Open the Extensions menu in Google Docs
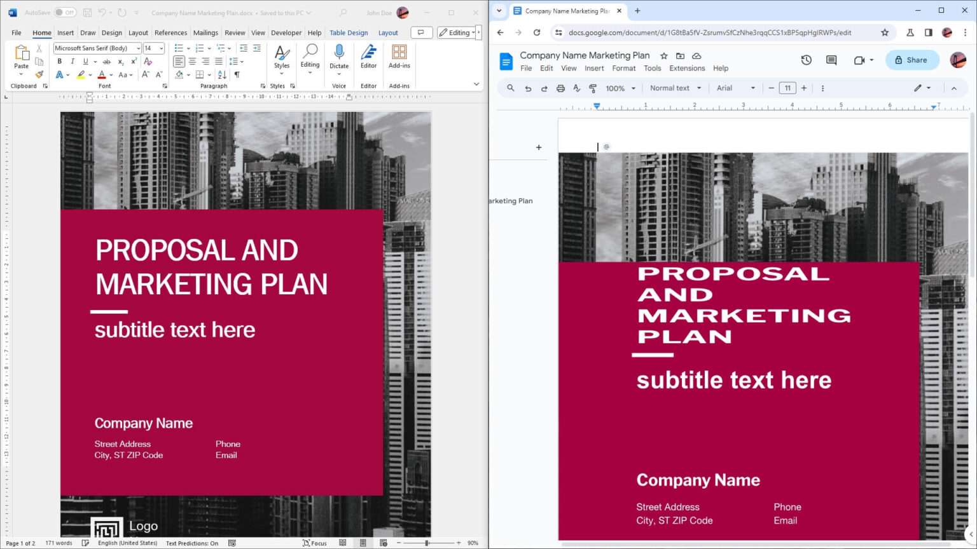The height and width of the screenshot is (549, 977). [686, 68]
